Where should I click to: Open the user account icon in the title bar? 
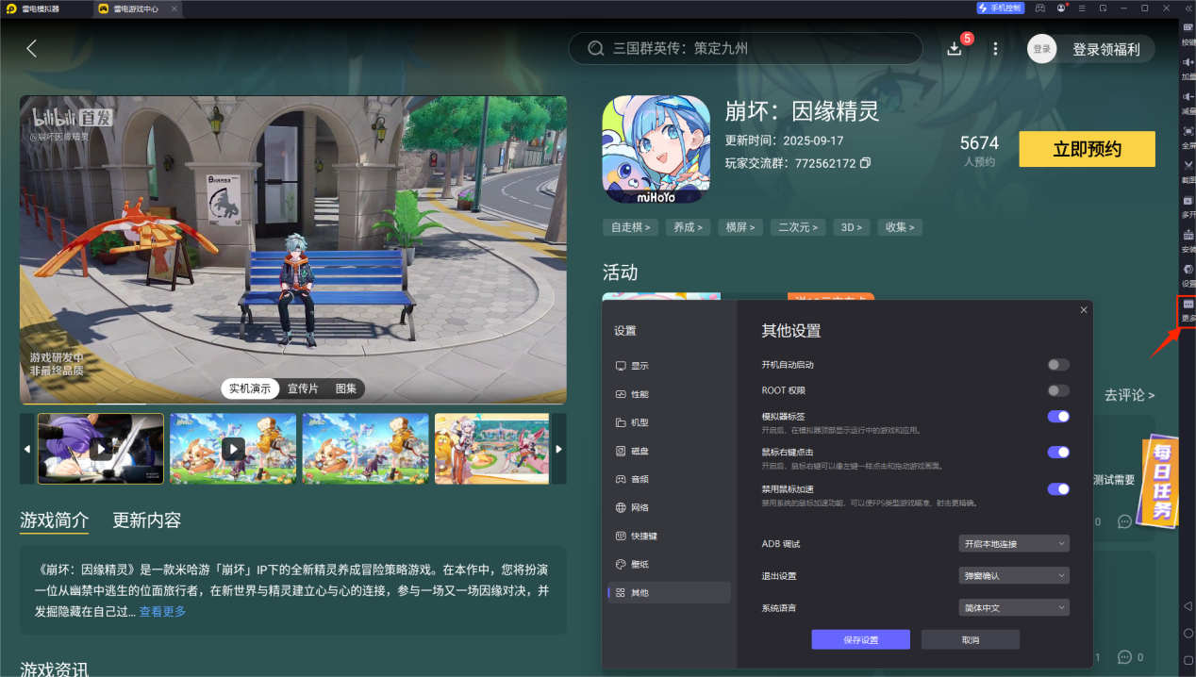pyautogui.click(x=1062, y=8)
